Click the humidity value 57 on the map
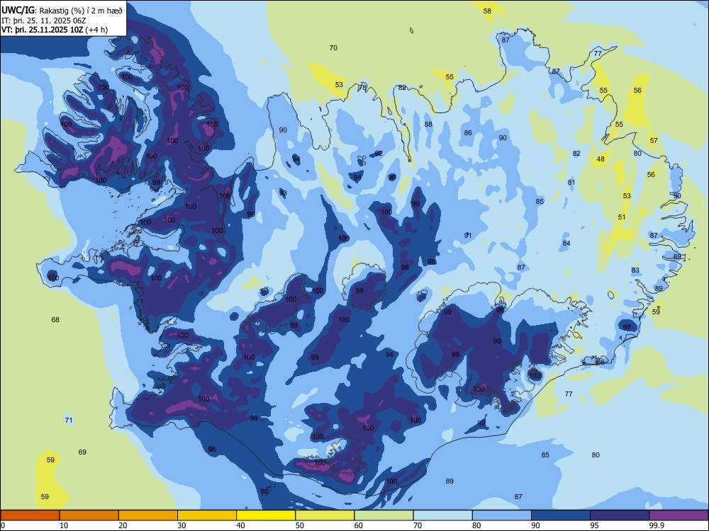This screenshot has width=709, height=531. tap(654, 141)
